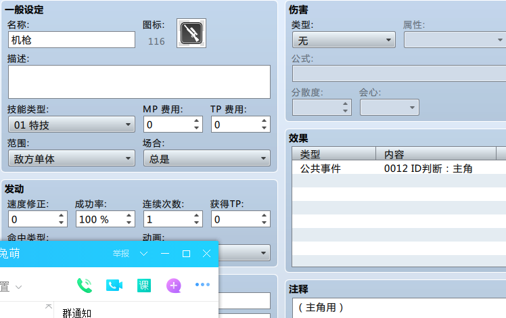Click the 举报 report link
The height and width of the screenshot is (318, 506).
(x=121, y=254)
